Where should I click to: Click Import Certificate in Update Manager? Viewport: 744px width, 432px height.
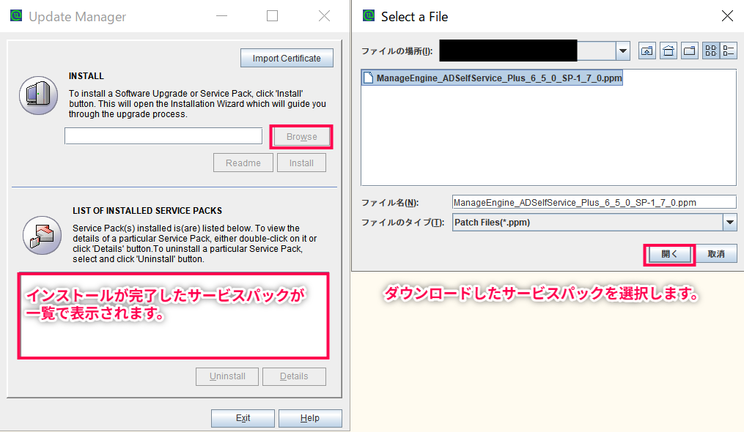point(287,58)
